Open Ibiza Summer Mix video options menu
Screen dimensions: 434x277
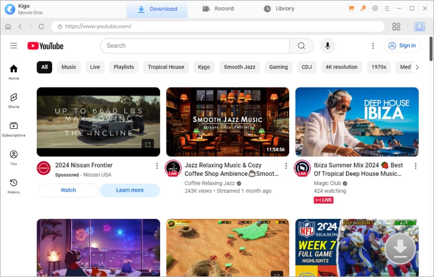click(416, 166)
